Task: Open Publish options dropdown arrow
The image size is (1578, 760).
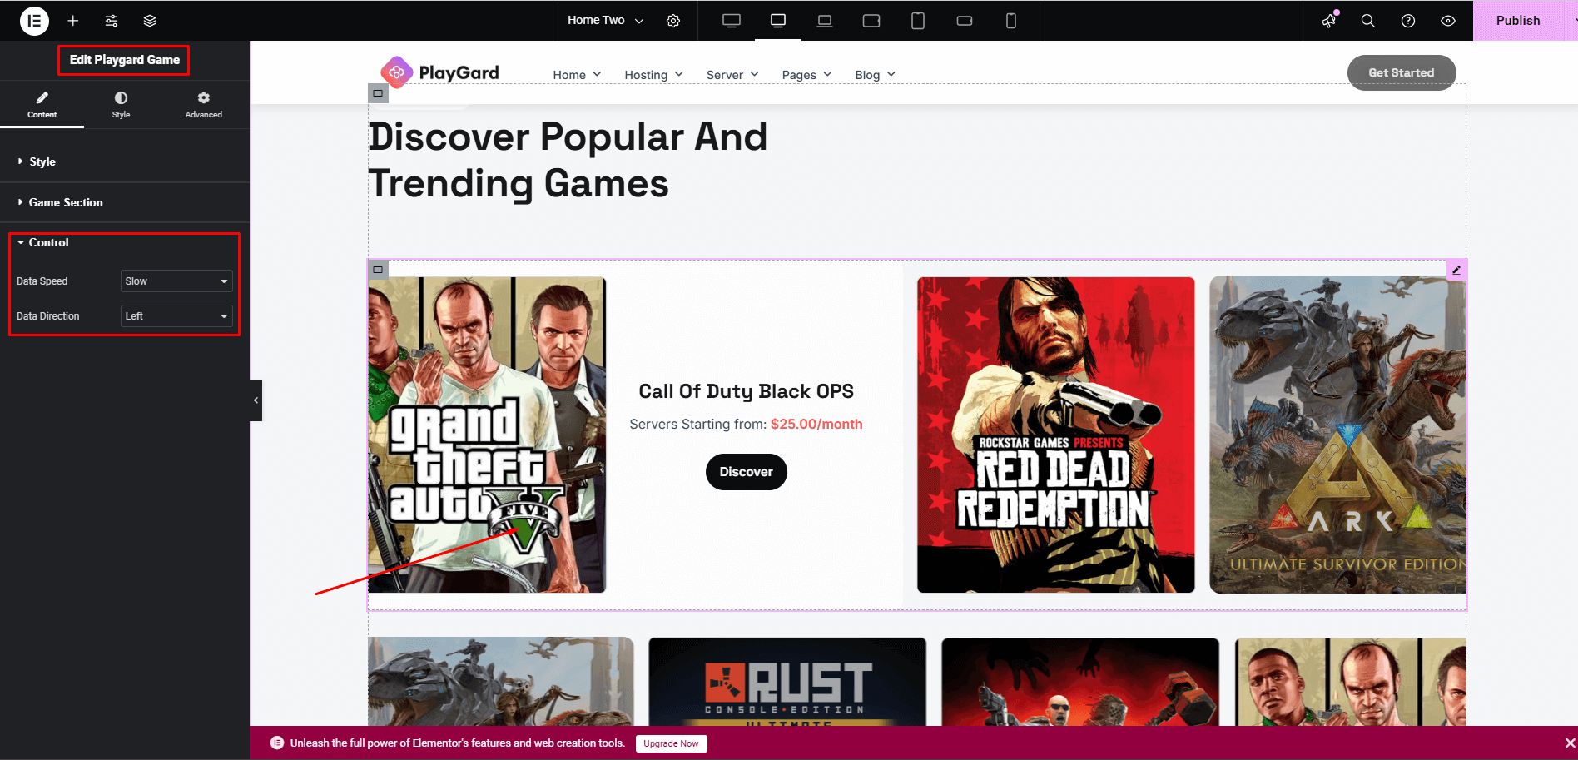Action: pos(1571,21)
